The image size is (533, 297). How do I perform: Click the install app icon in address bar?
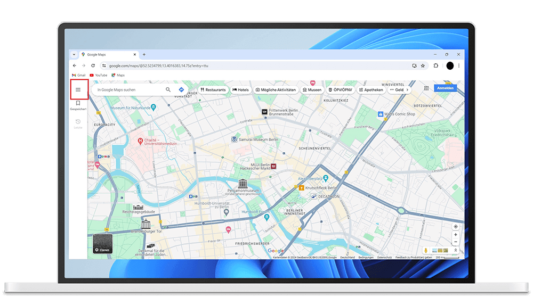[x=414, y=66]
